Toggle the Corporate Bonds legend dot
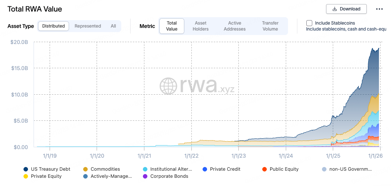Image resolution: width=391 pixels, height=186 pixels. coord(145,176)
